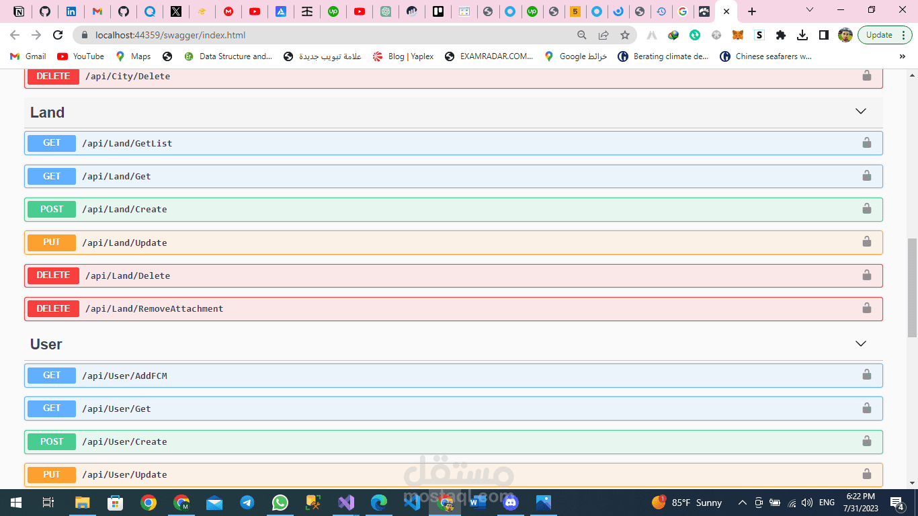Click padlock for /api/User/Get endpoint
The height and width of the screenshot is (516, 918).
tap(867, 408)
